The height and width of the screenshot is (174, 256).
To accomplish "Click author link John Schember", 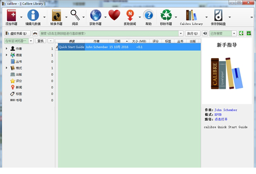I will pos(226,110).
